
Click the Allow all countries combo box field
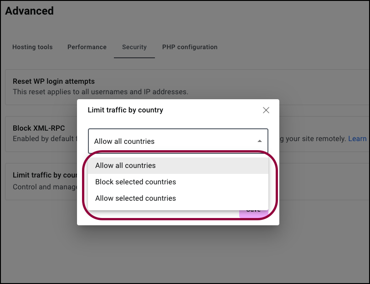(178, 141)
